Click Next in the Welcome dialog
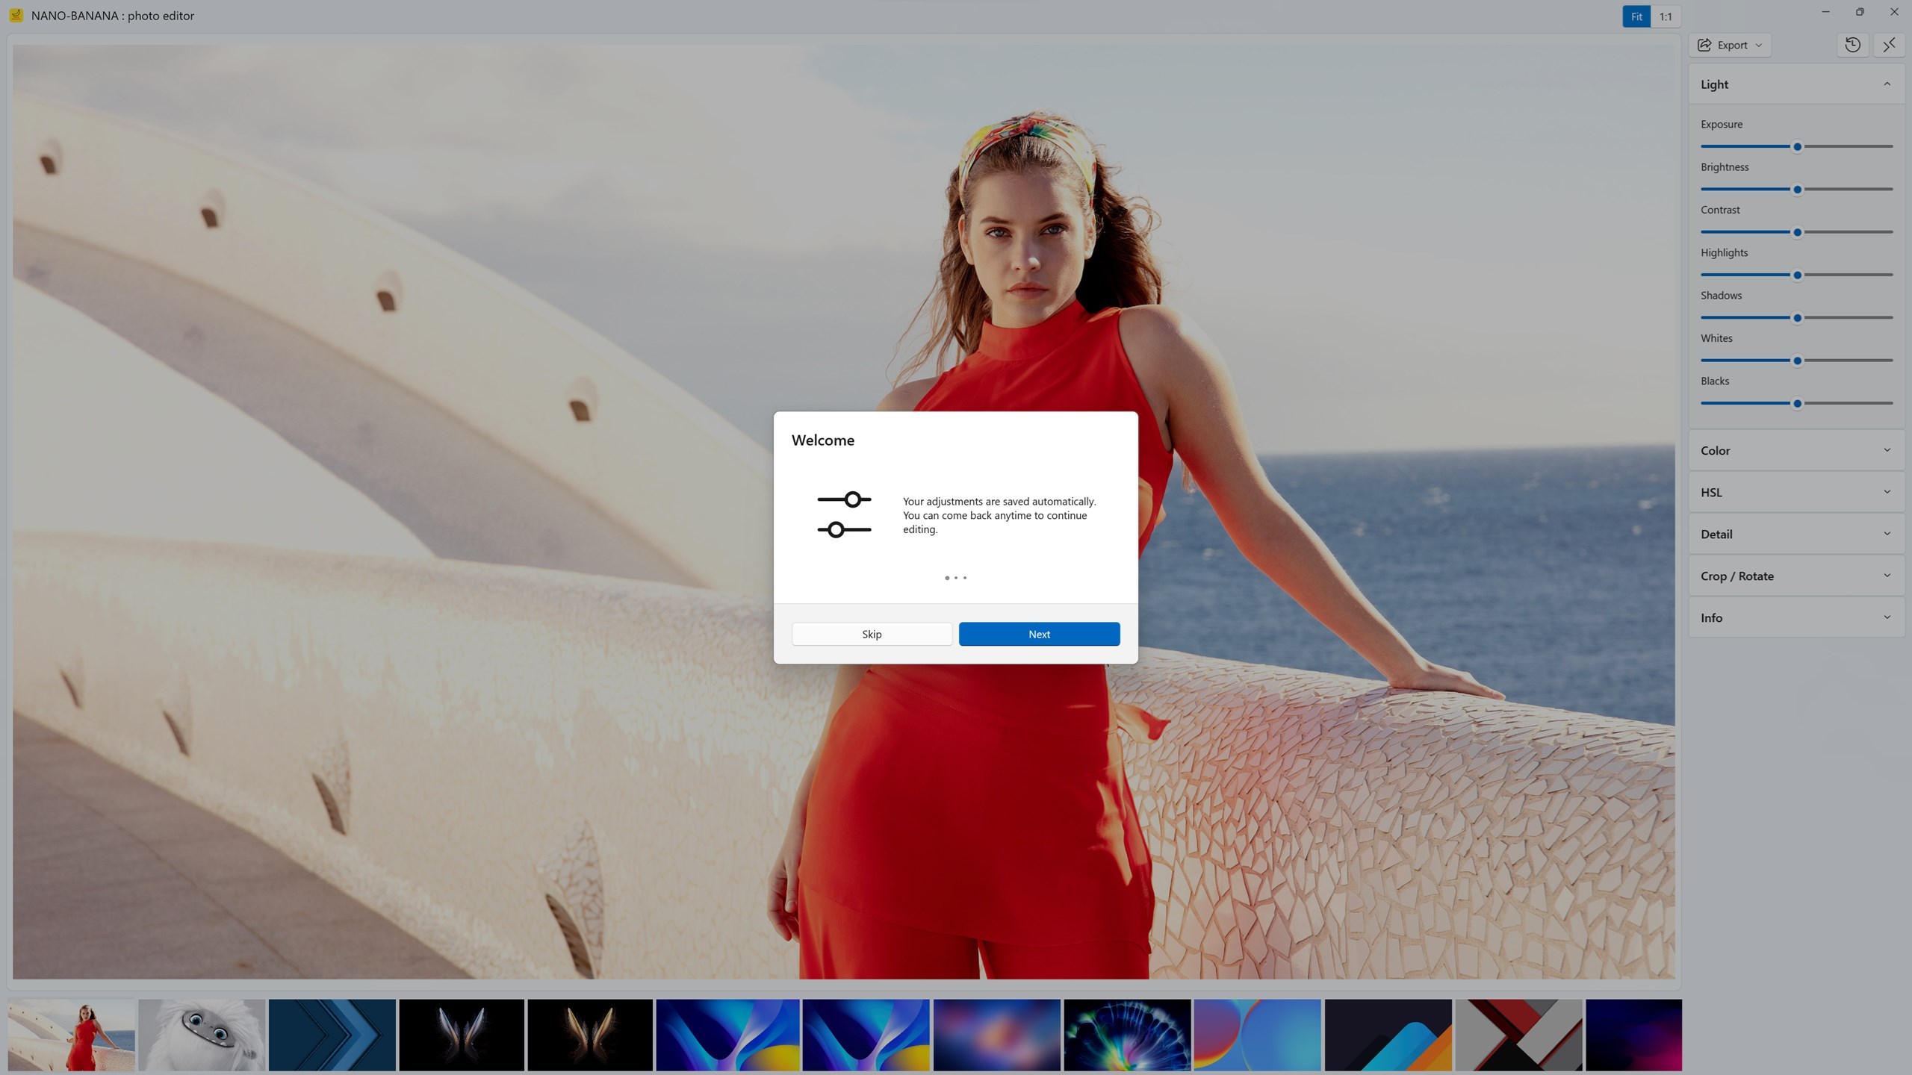The image size is (1912, 1075). pos(1039,634)
